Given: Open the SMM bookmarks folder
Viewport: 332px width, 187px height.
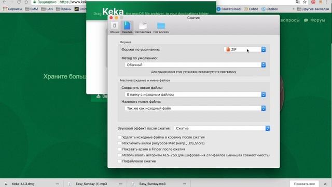Looking at the screenshot, I should (31, 9).
